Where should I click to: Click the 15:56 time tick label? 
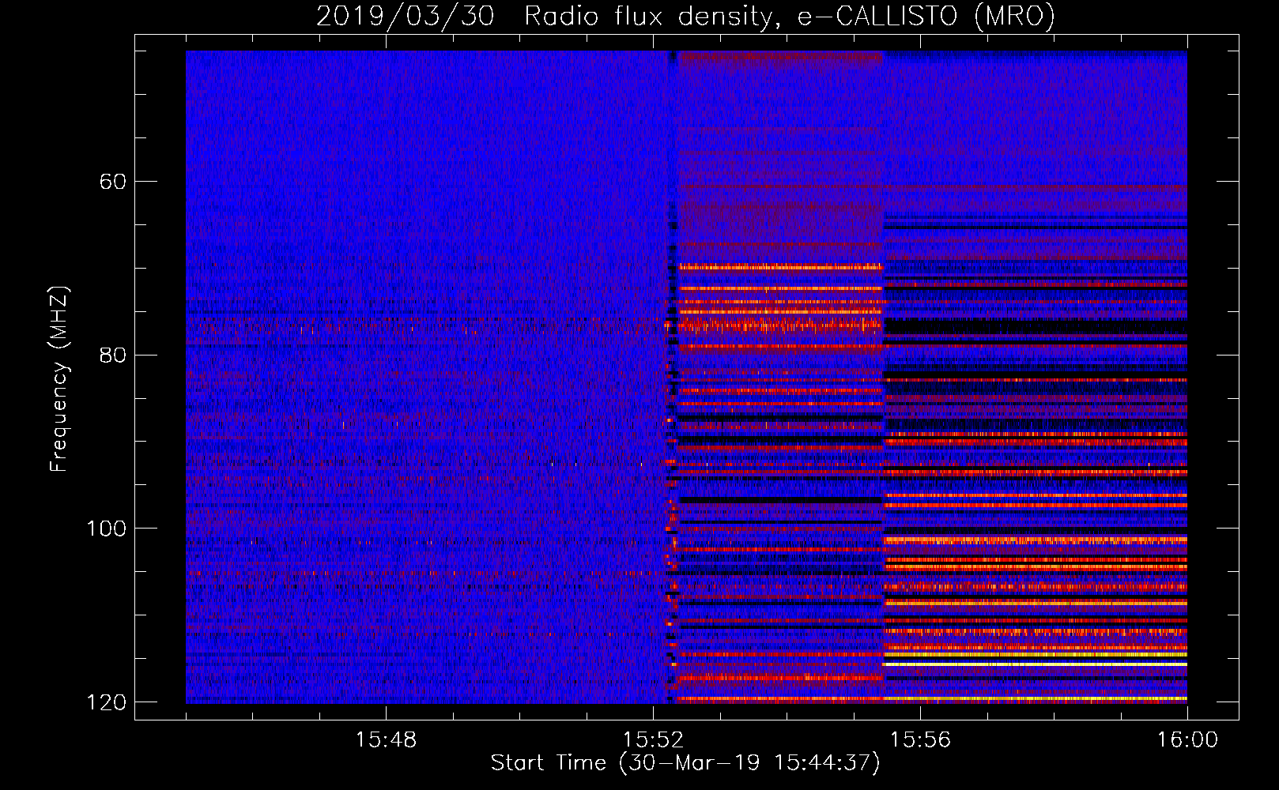pos(921,739)
